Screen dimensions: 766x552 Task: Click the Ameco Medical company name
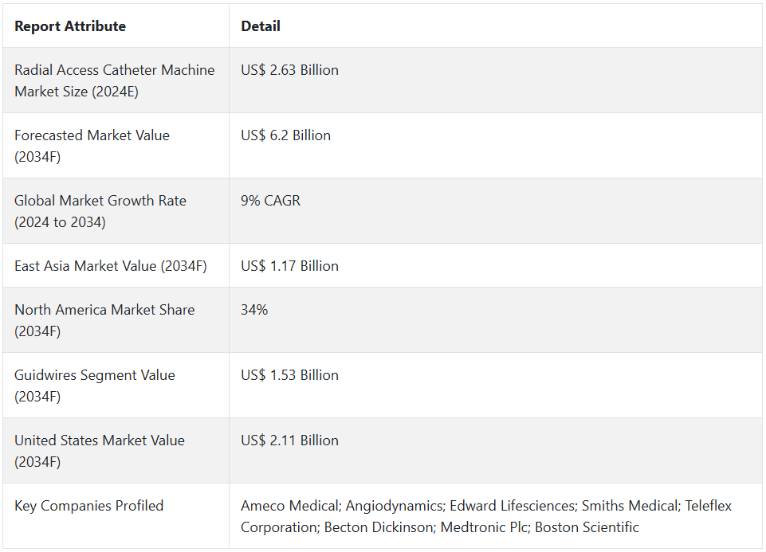pyautogui.click(x=289, y=506)
